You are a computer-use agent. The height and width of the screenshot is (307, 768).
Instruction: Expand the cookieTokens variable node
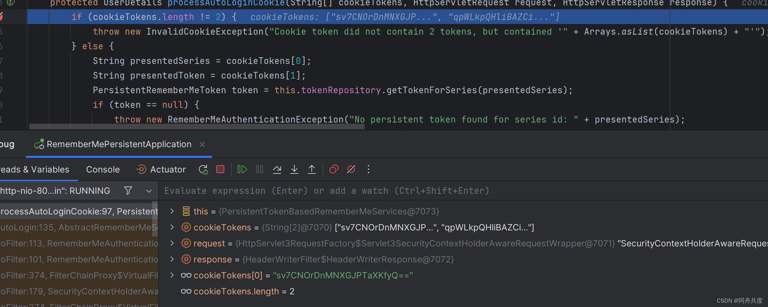tap(172, 227)
